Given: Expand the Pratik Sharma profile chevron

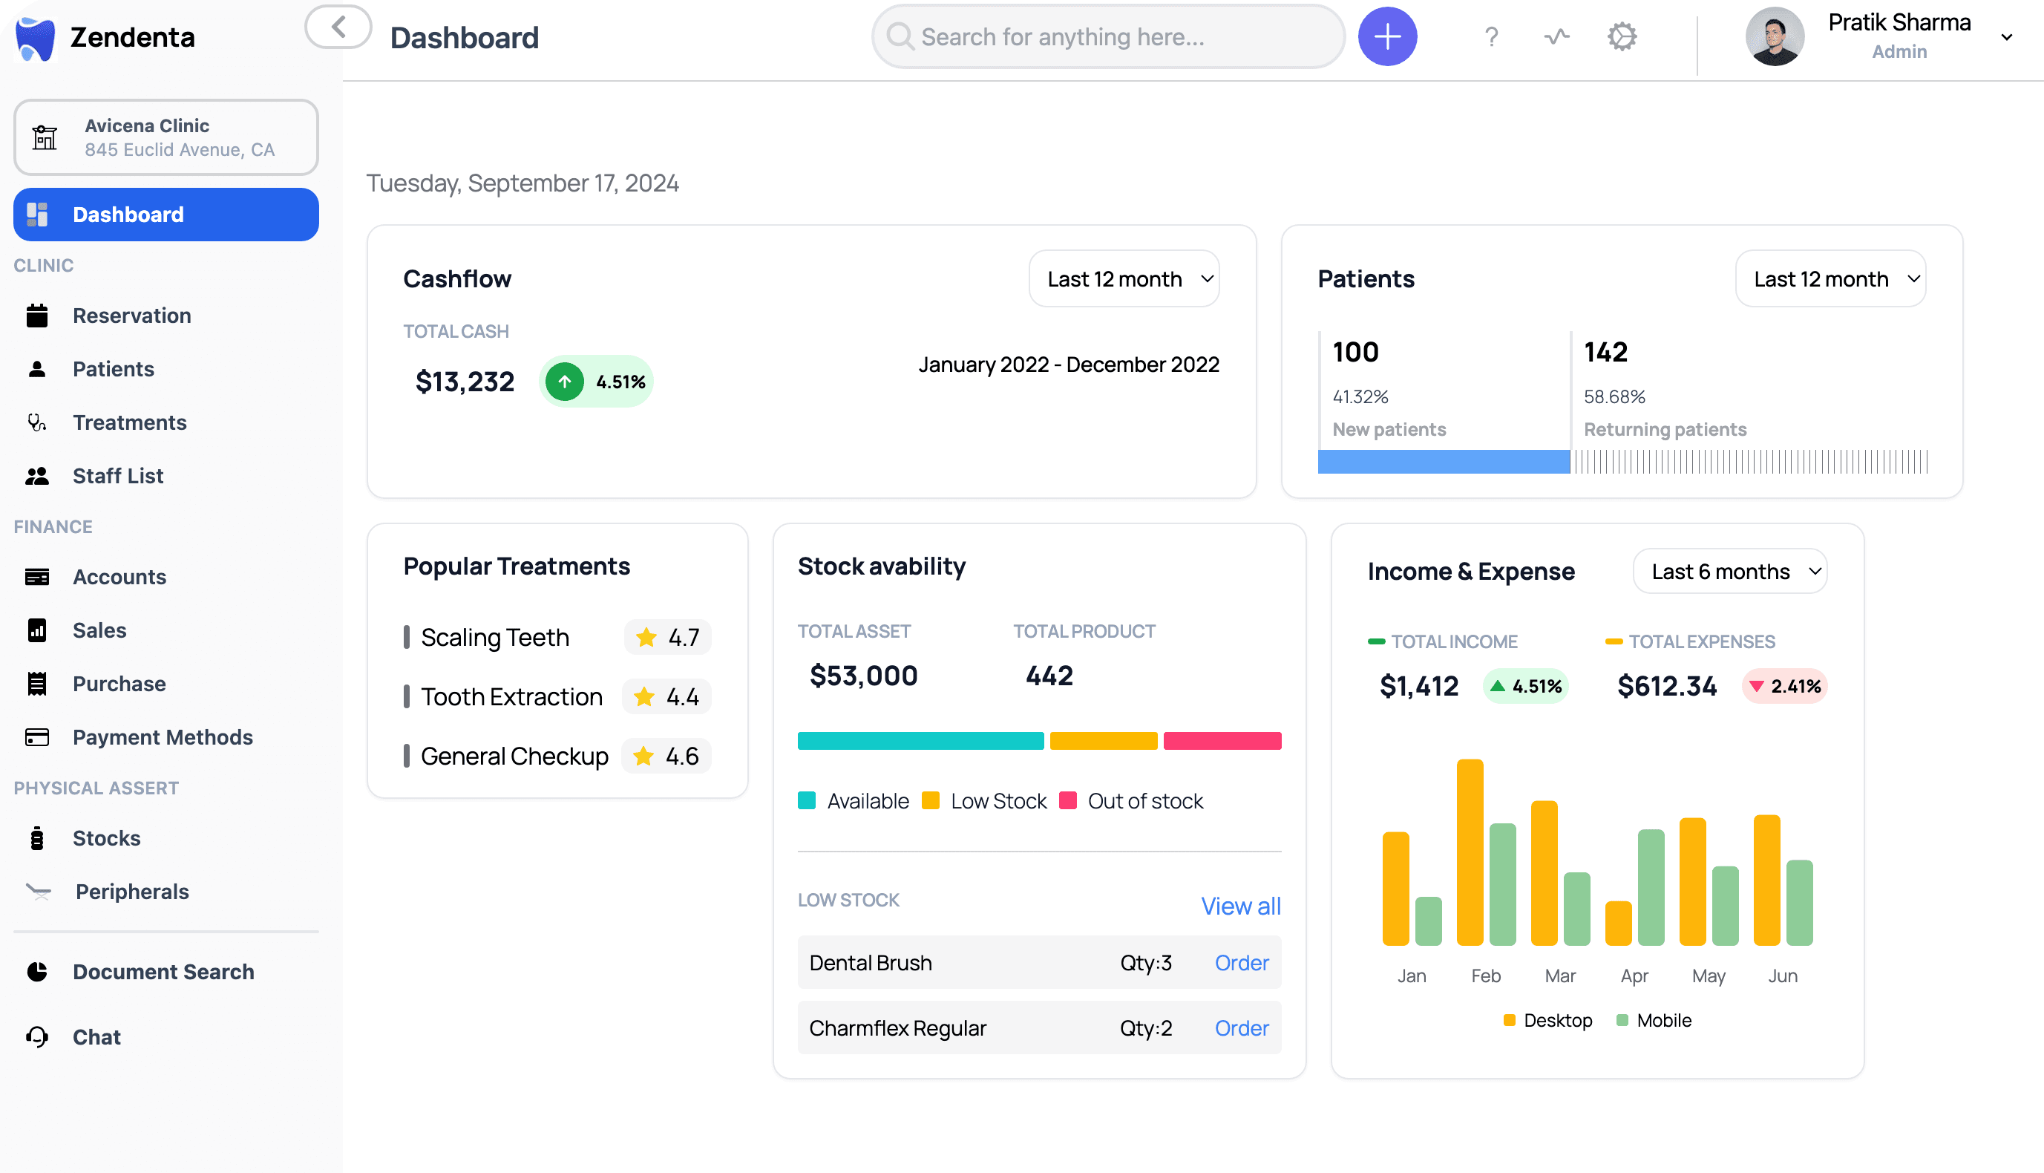Looking at the screenshot, I should 2006,37.
